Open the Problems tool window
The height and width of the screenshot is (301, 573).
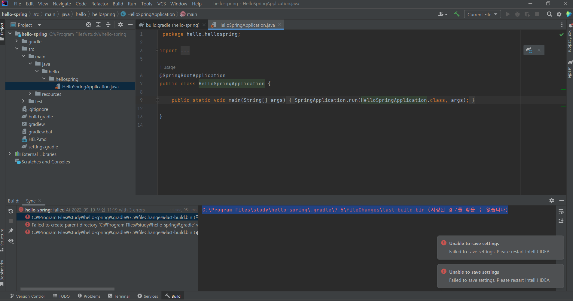click(89, 296)
